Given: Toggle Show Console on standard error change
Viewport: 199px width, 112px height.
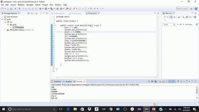Looking at the screenshot, I should pyautogui.click(x=174, y=82).
